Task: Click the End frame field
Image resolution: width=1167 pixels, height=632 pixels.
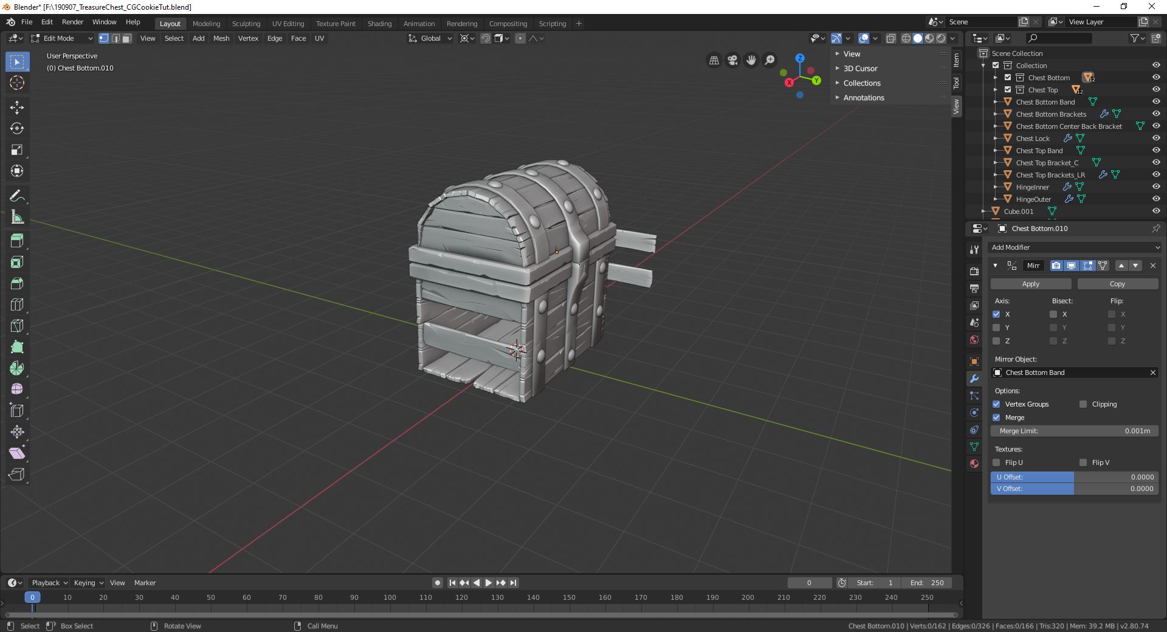Action: click(927, 583)
